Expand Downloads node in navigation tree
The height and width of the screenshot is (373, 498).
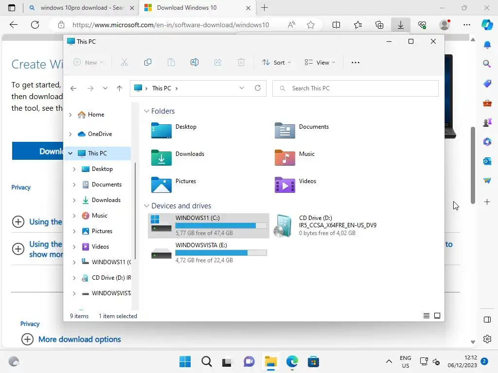point(74,200)
